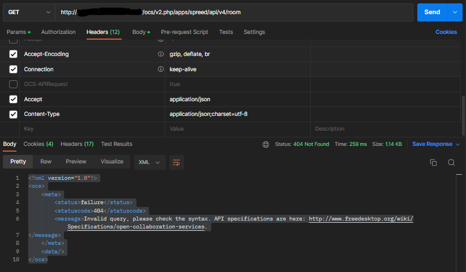The width and height of the screenshot is (466, 272).
Task: Click the empty Key input field
Action: [x=92, y=129]
